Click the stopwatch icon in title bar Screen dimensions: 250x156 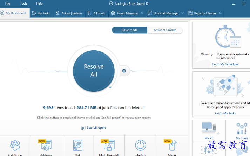[x=111, y=3]
